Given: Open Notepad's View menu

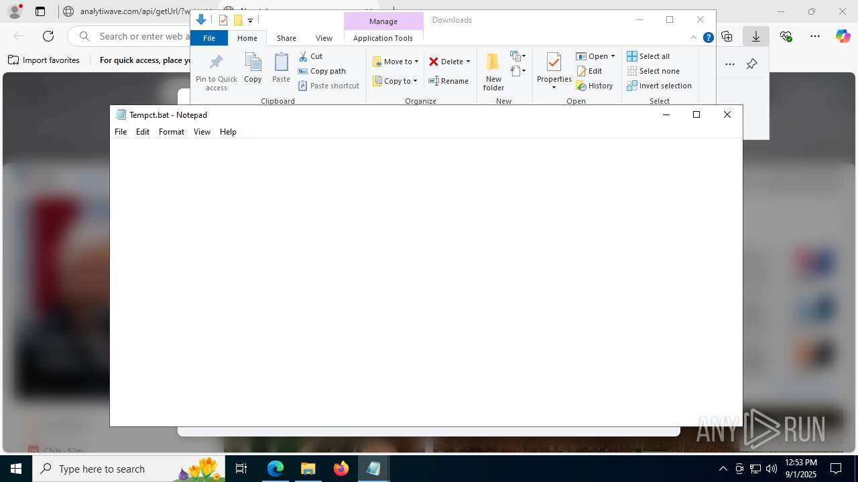Looking at the screenshot, I should [x=202, y=132].
